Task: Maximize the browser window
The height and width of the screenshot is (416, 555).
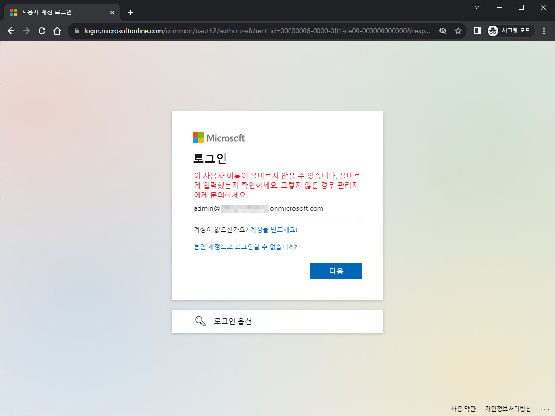Action: [x=521, y=7]
